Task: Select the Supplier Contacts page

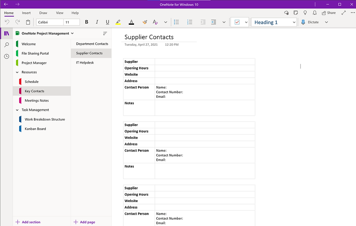Action: [x=91, y=53]
